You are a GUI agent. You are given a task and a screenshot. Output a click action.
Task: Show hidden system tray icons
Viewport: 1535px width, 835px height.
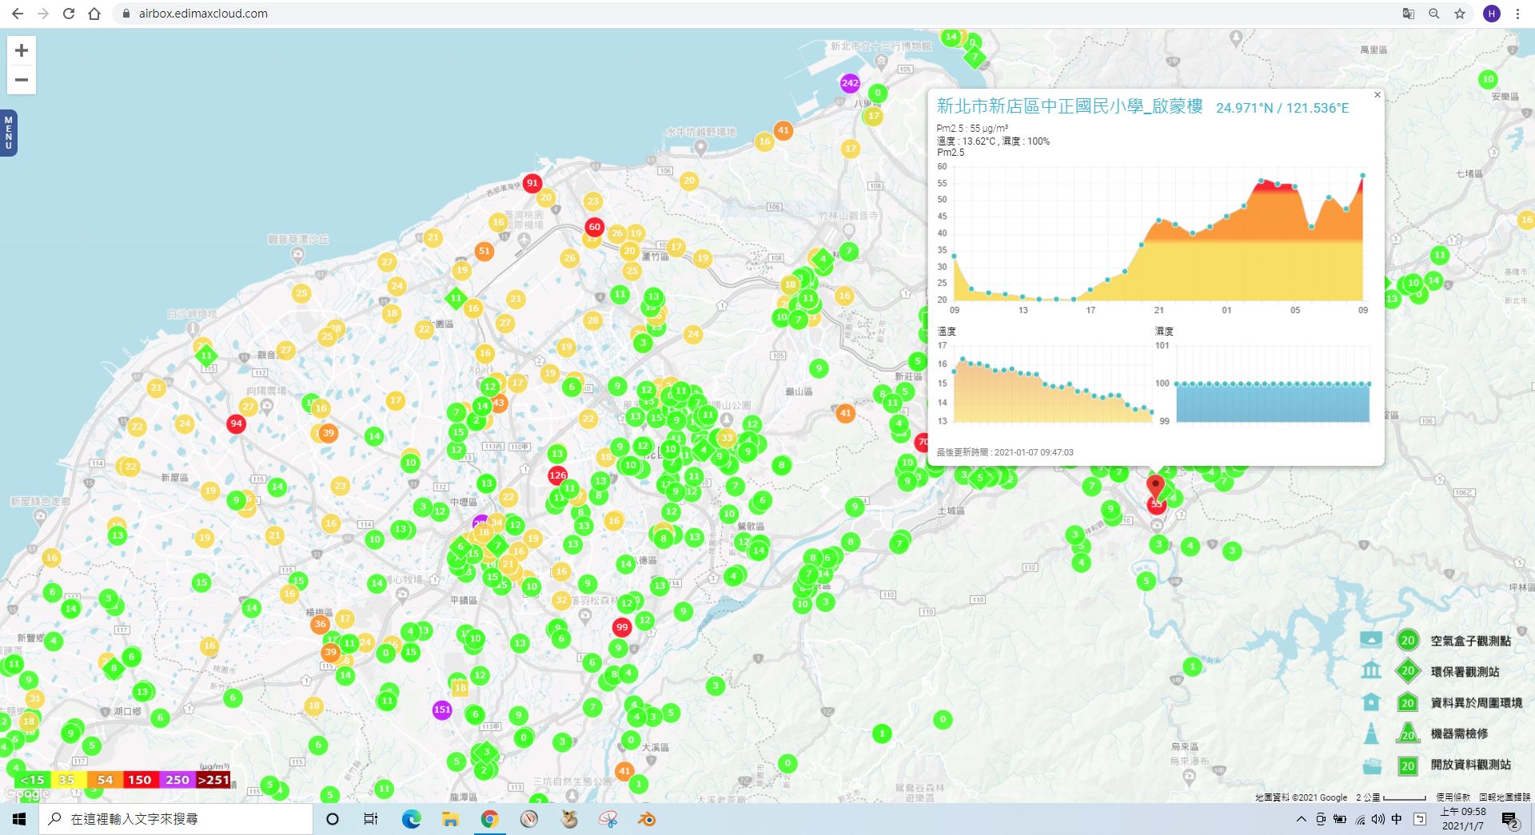coord(1301,819)
